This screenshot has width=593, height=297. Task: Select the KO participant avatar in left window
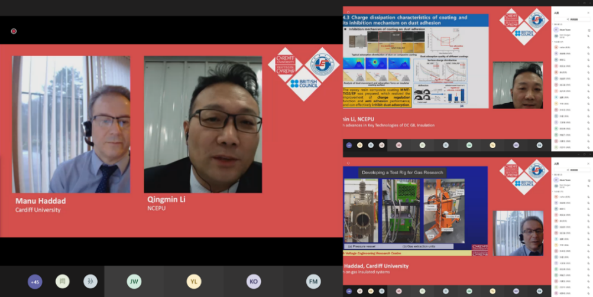click(x=253, y=282)
